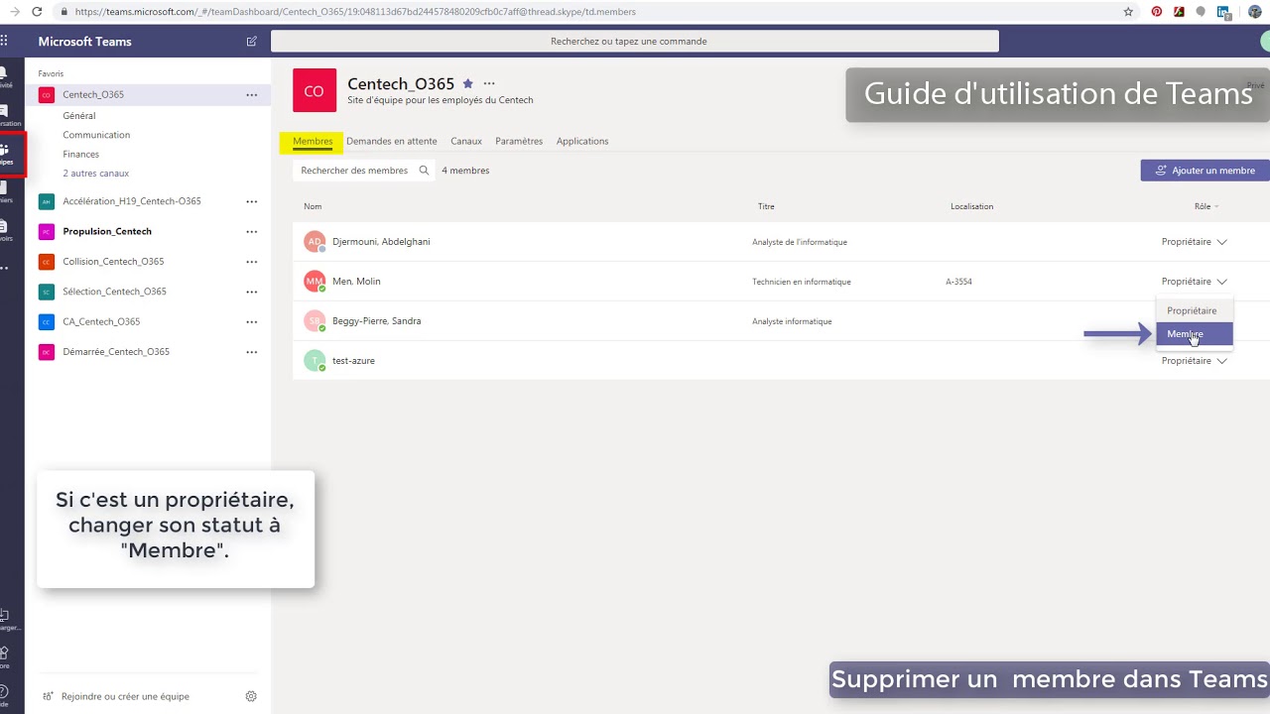Open more apps ellipsis in left rail
Image resolution: width=1270 pixels, height=714 pixels.
point(4,268)
